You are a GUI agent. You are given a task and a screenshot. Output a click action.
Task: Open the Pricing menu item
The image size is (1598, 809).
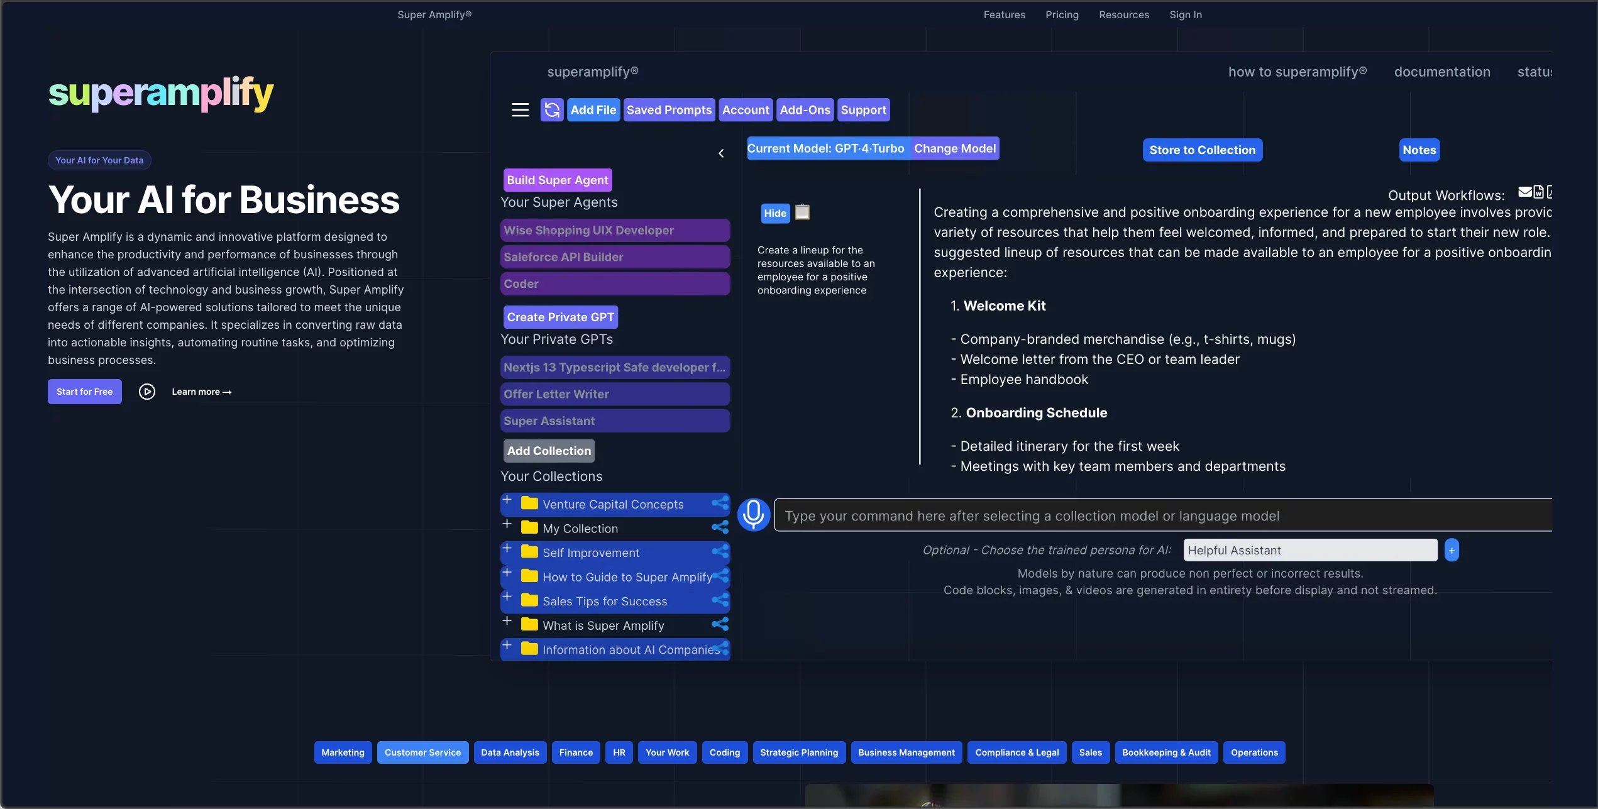coord(1062,14)
